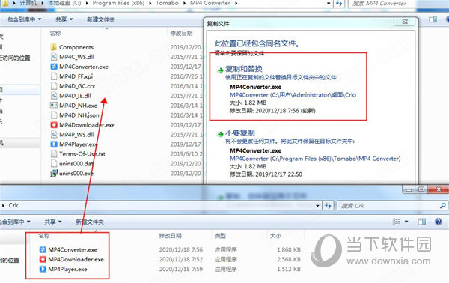The height and width of the screenshot is (283, 449).
Task: Close the 复制文件 dialog
Action: tap(405, 22)
